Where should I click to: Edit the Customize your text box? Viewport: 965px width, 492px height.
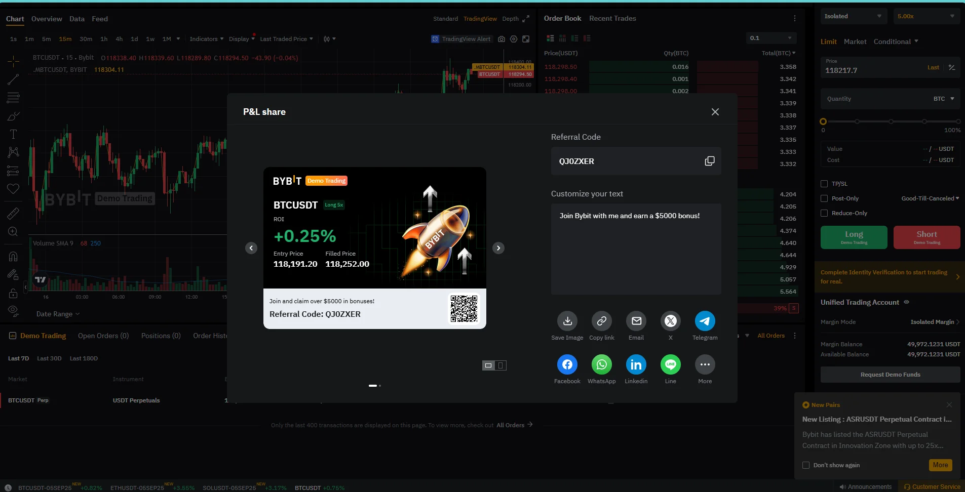636,249
